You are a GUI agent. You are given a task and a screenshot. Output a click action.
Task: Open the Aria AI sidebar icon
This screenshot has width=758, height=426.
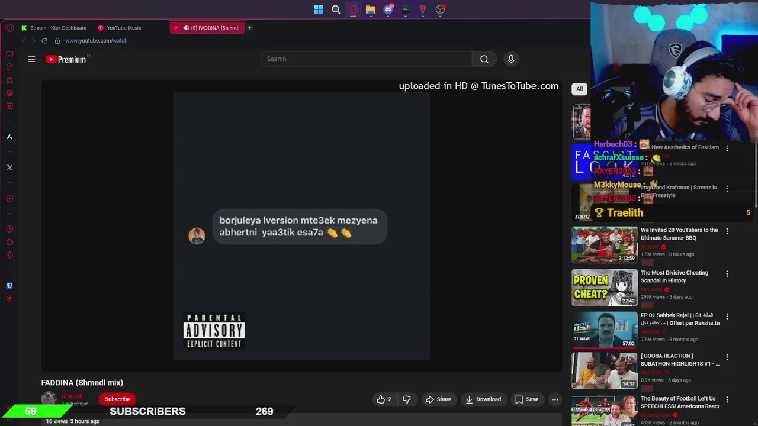point(9,137)
